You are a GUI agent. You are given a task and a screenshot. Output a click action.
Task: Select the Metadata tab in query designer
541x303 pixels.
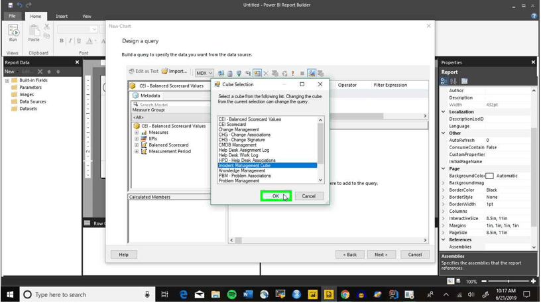tap(147, 95)
